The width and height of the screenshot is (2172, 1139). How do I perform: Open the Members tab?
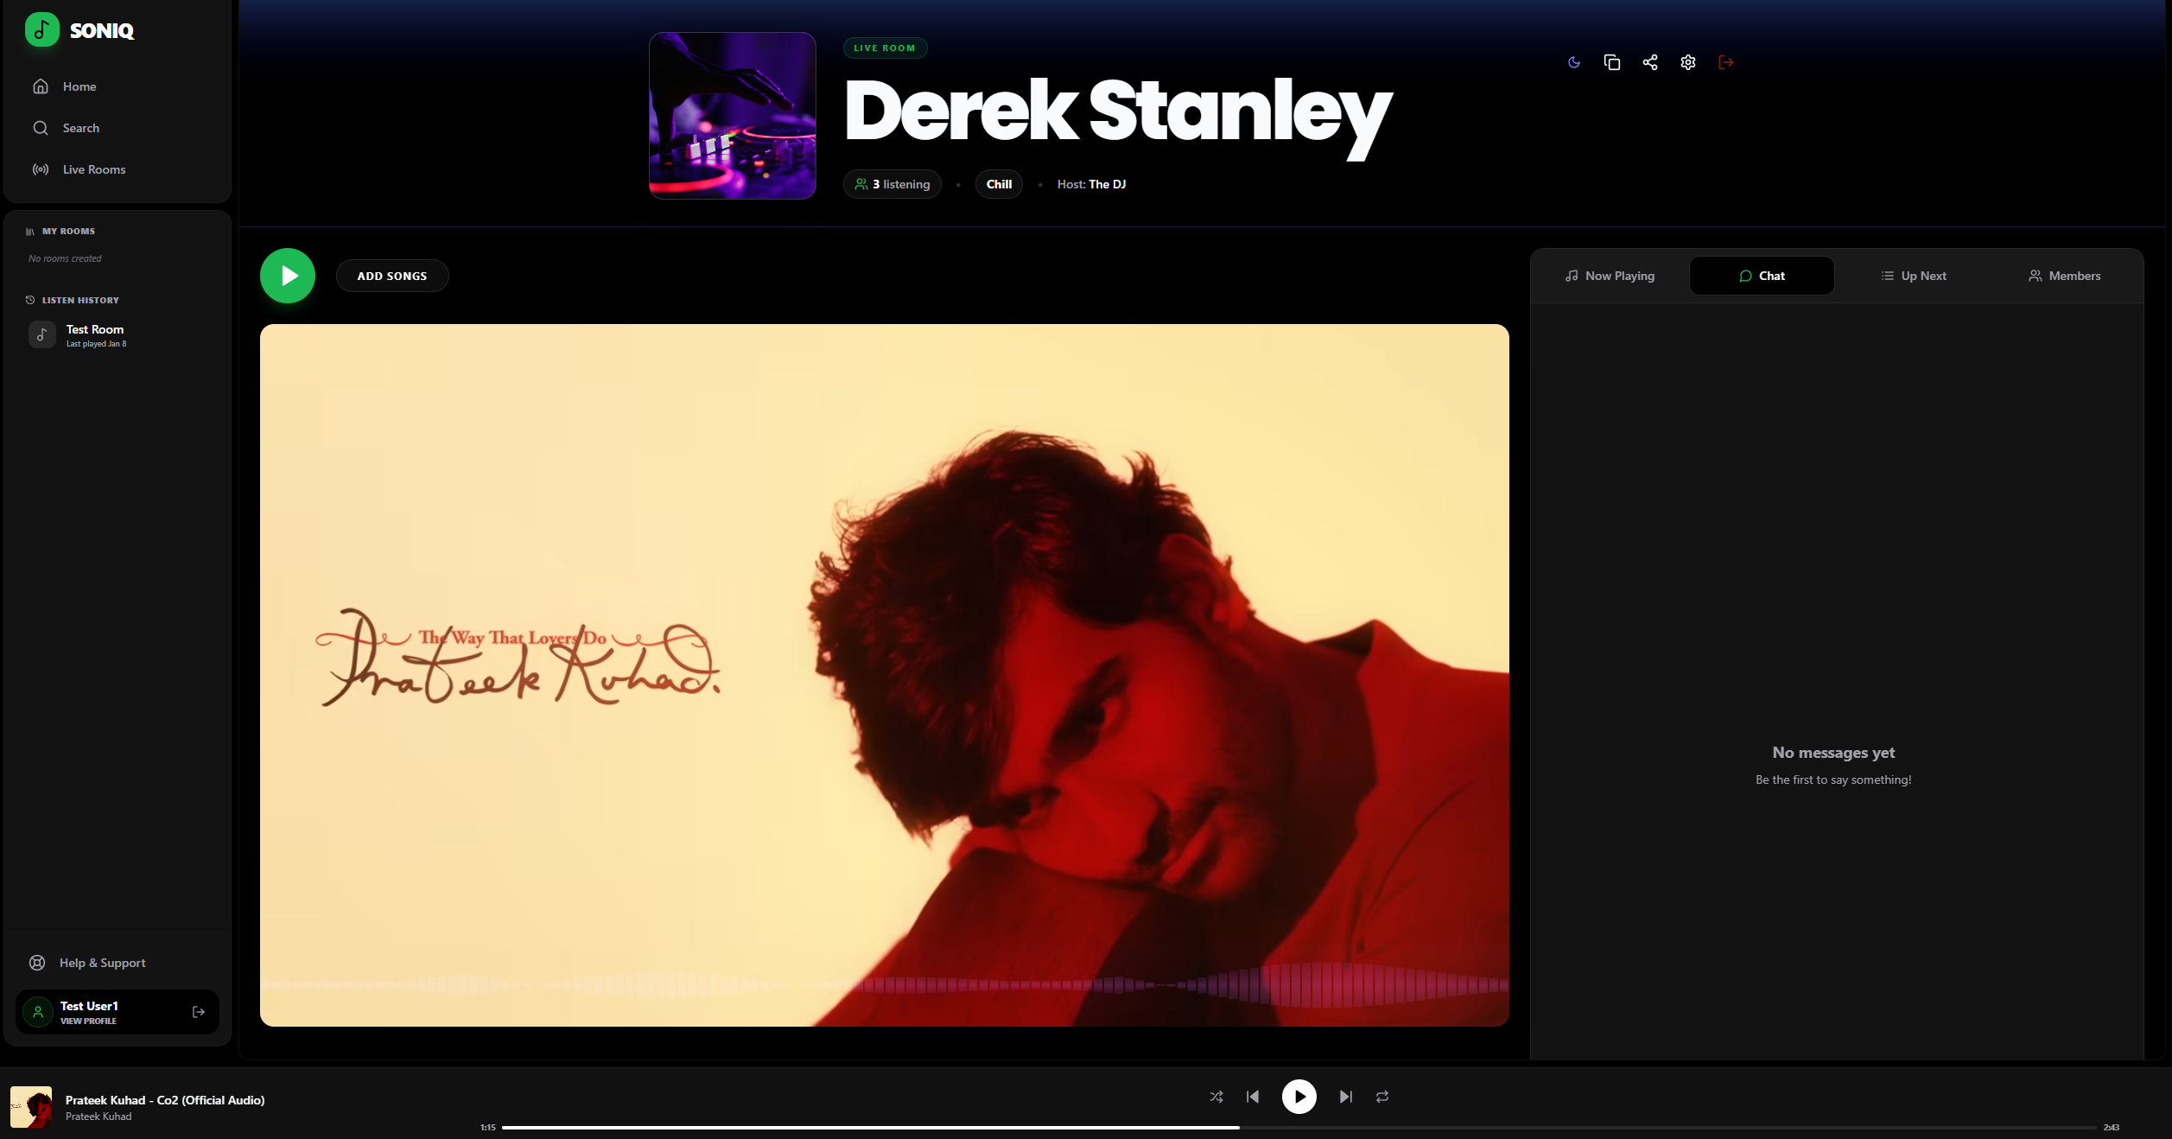click(x=2064, y=276)
